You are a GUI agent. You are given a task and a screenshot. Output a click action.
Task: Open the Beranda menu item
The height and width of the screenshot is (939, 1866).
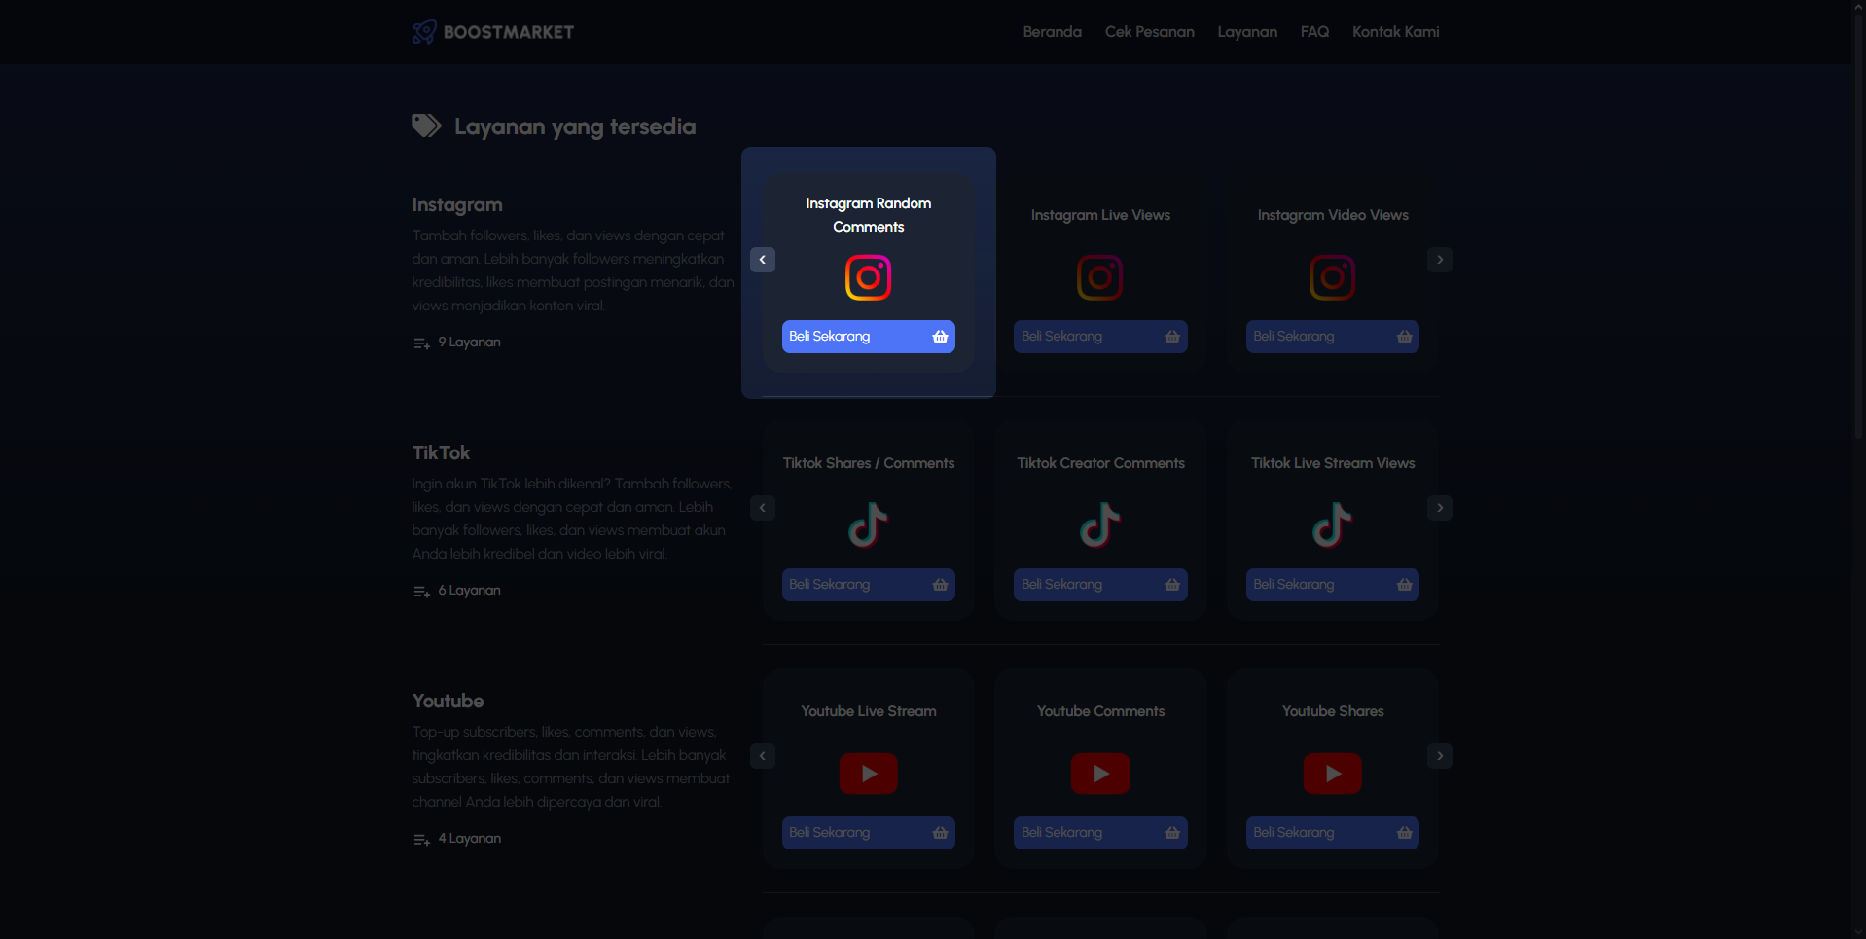[1052, 32]
